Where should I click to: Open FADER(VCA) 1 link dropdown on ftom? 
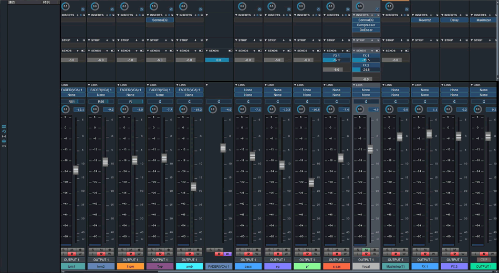[x=130, y=90]
